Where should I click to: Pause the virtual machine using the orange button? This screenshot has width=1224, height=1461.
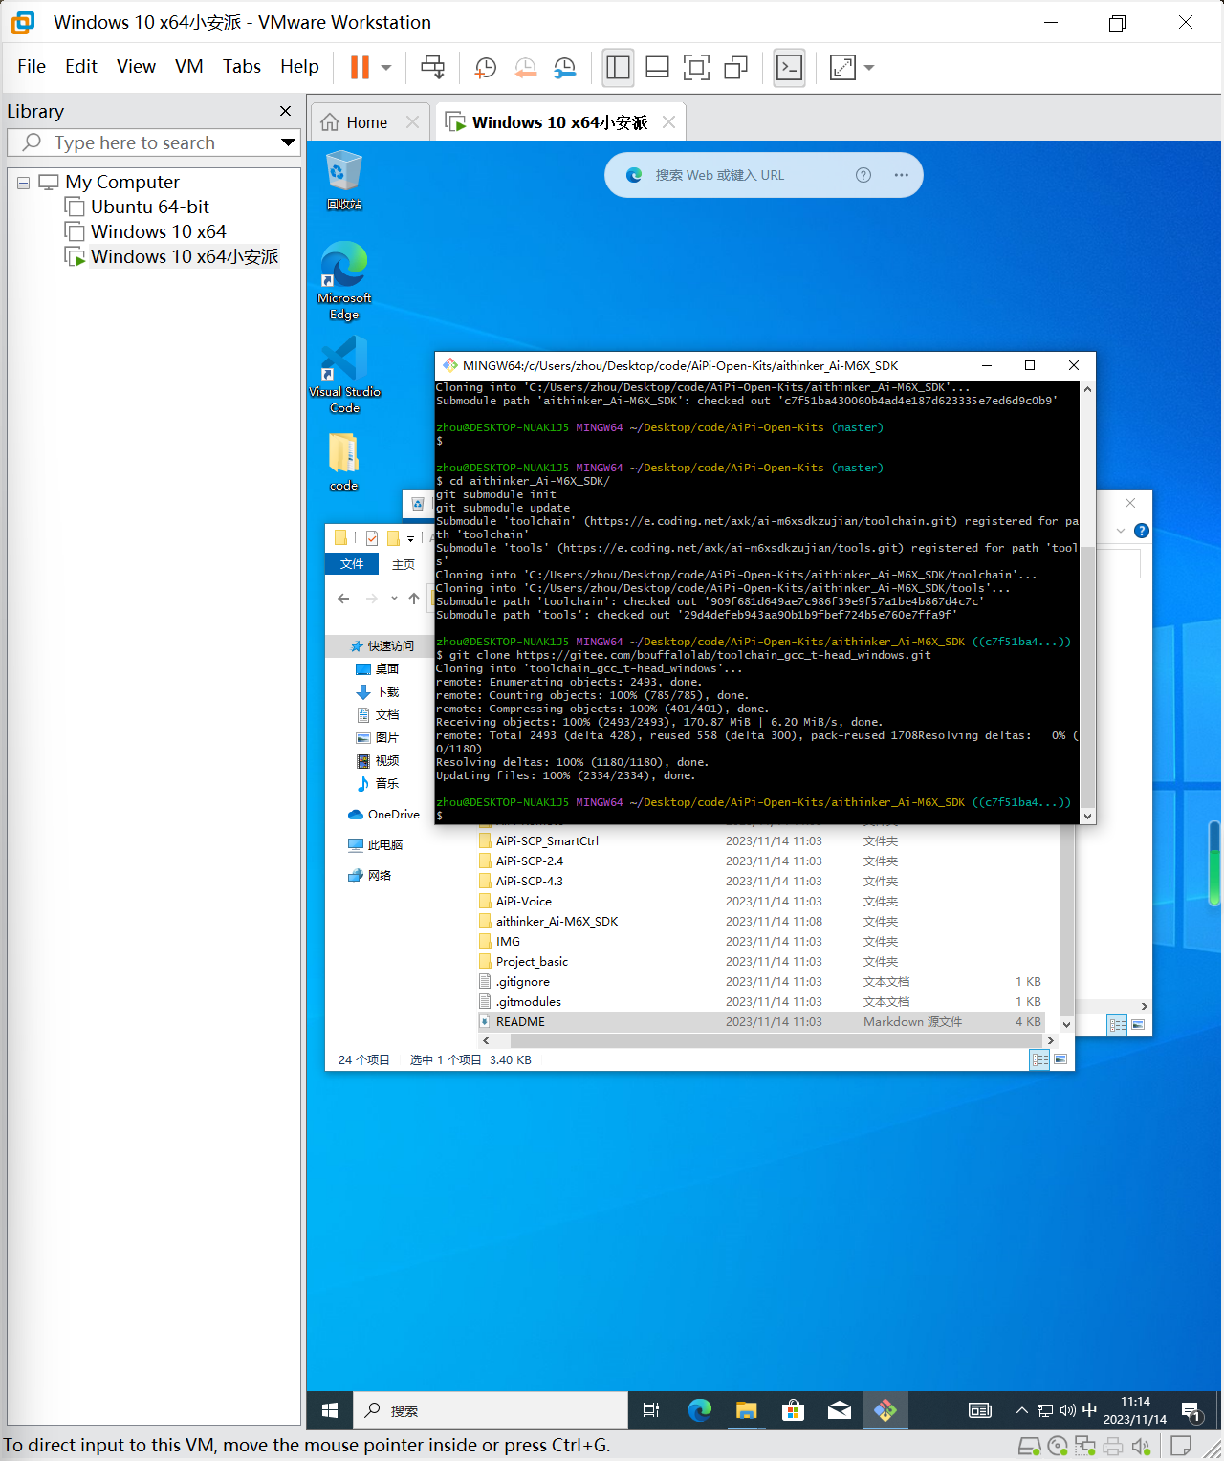click(360, 67)
